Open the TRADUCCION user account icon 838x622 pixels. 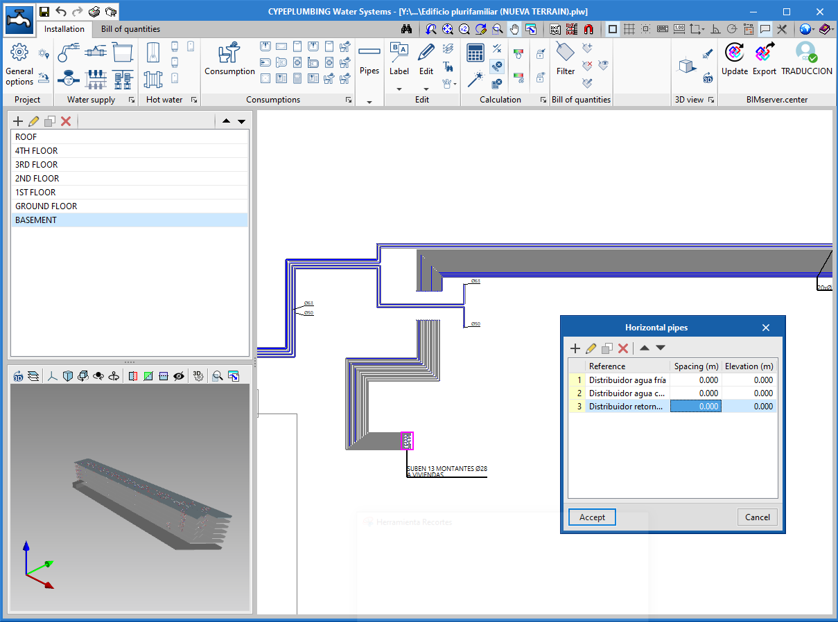(807, 59)
